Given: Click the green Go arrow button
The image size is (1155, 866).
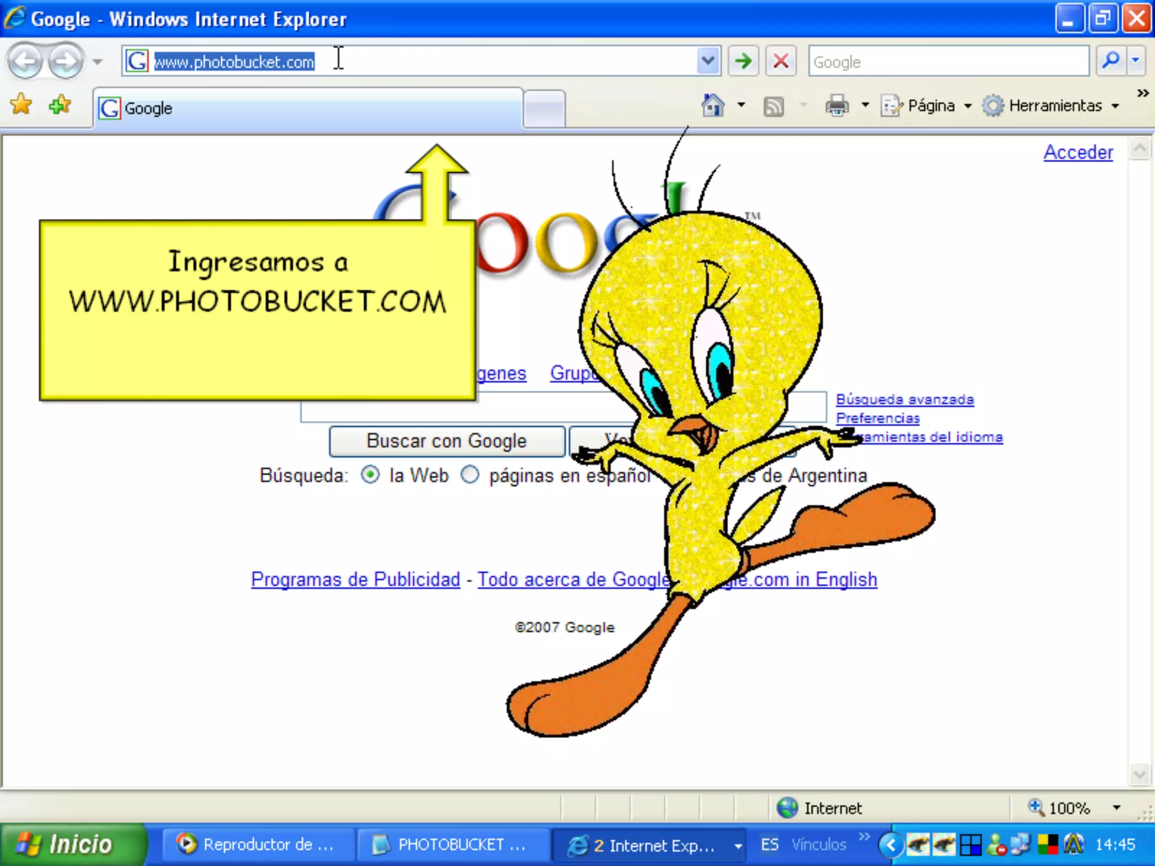Looking at the screenshot, I should 743,61.
